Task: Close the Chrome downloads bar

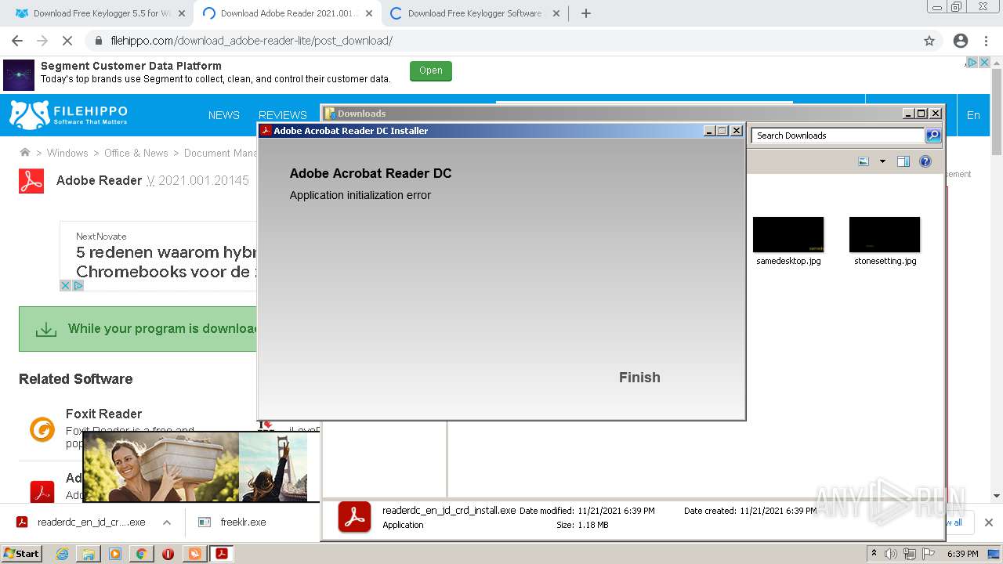Action: point(989,522)
